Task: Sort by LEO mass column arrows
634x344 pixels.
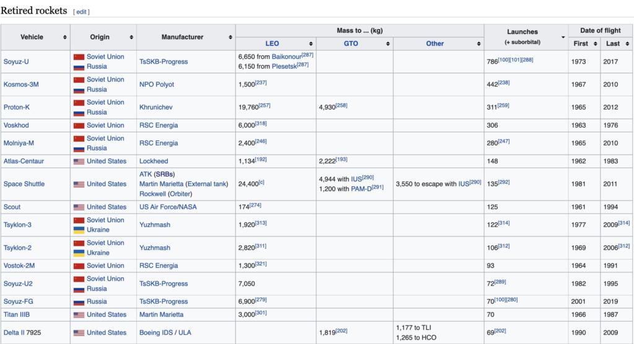Action: coord(311,44)
